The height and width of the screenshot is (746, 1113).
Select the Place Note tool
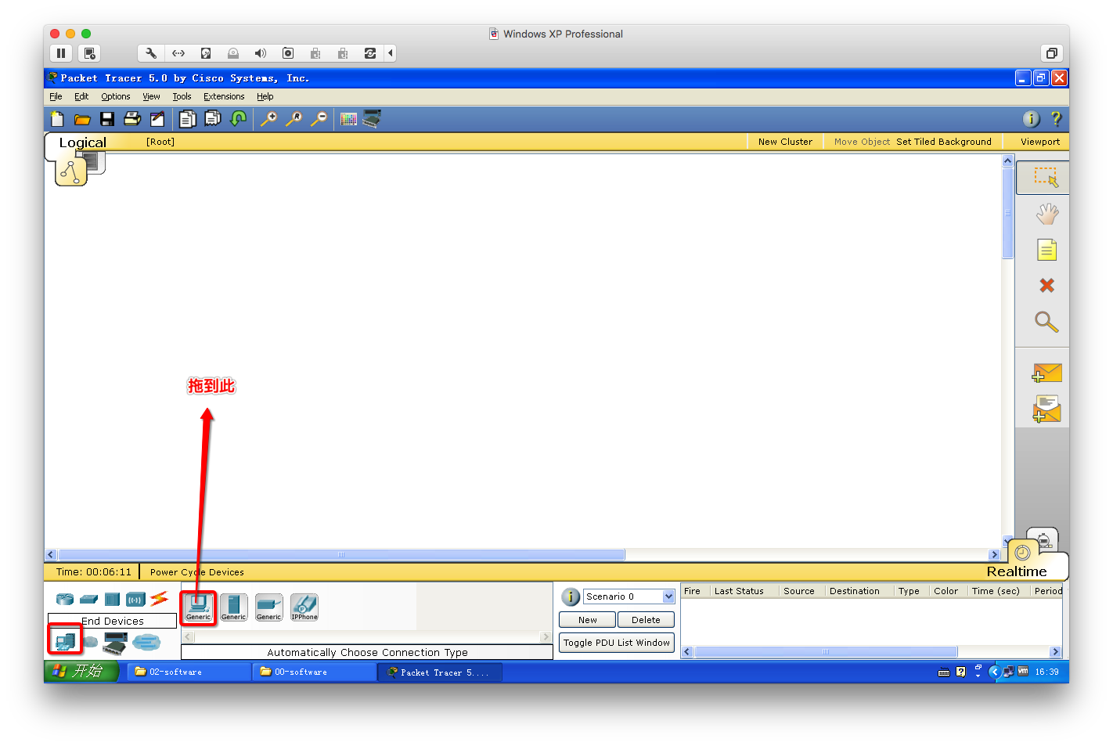pos(1046,250)
